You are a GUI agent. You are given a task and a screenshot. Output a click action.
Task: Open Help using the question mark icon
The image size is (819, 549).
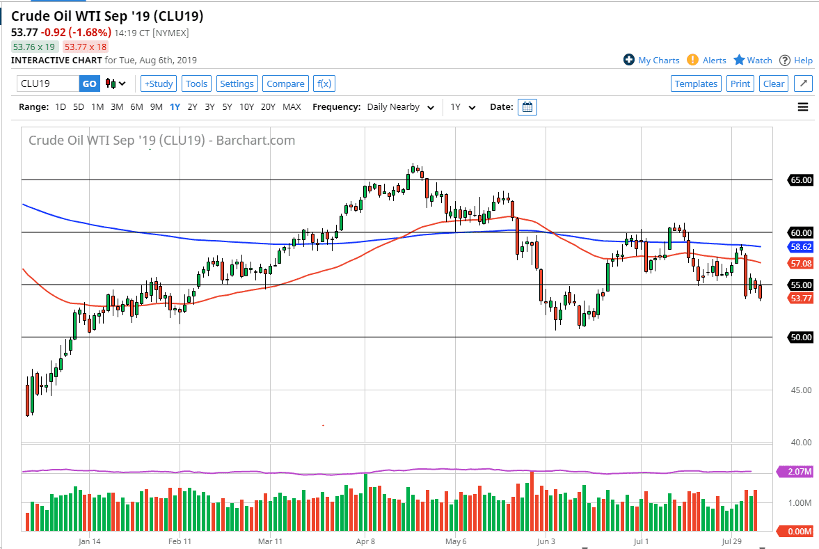(x=786, y=60)
